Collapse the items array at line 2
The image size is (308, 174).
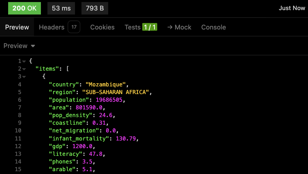24,69
